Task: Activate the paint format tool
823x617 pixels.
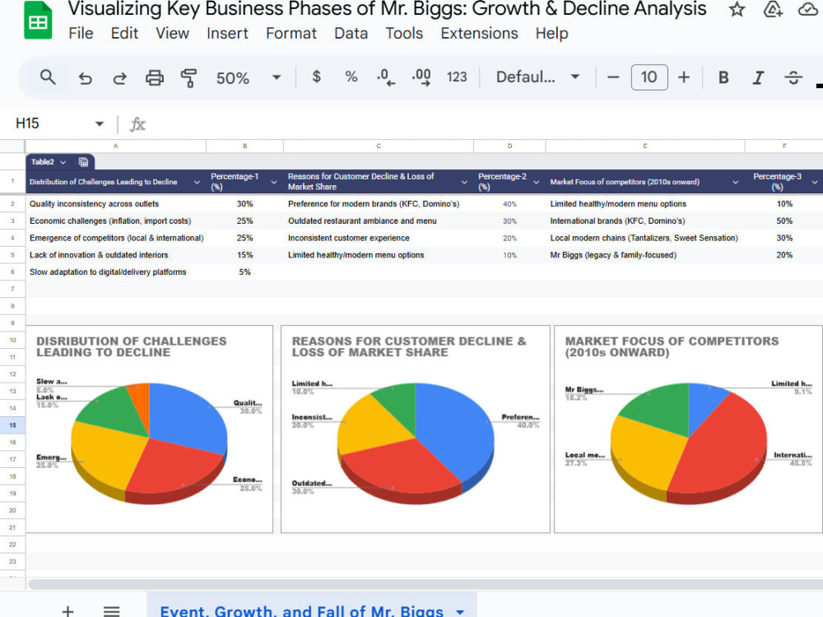Action: [x=189, y=77]
